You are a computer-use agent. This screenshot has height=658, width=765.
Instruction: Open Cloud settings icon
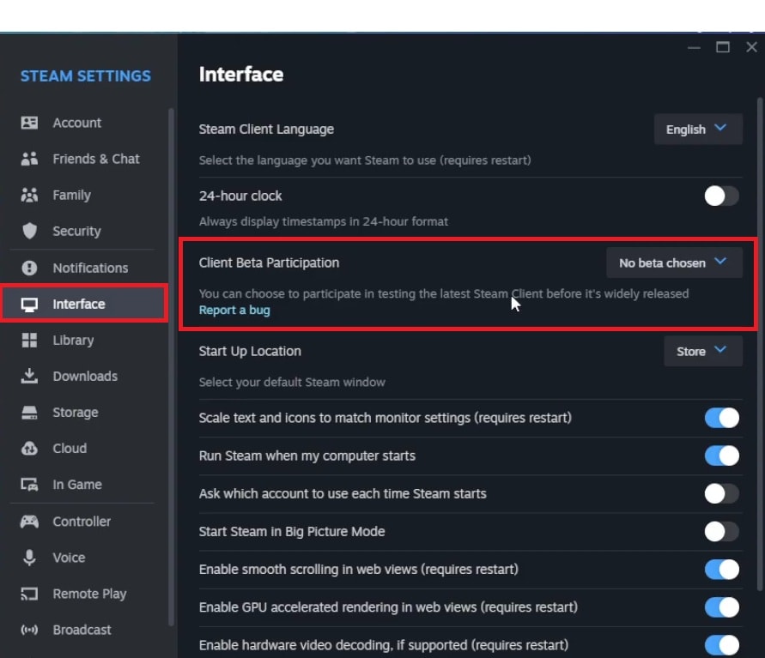[30, 448]
